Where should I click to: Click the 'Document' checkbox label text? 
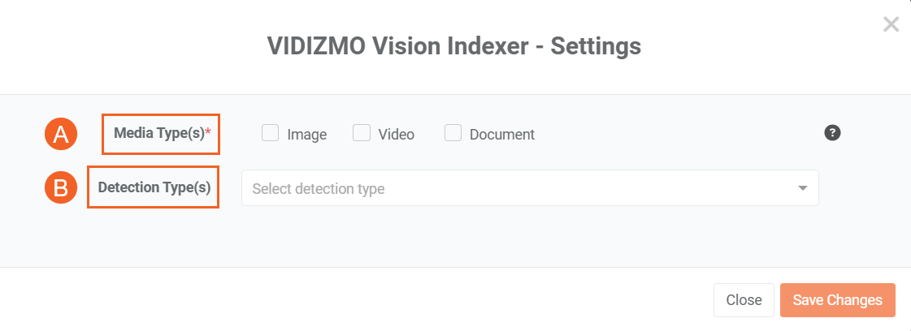[x=502, y=135]
